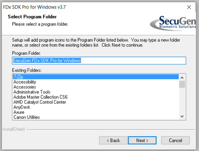Viewport: 199px width, 151px height.
Task: Continue with the Next button
Action: [x=142, y=140]
